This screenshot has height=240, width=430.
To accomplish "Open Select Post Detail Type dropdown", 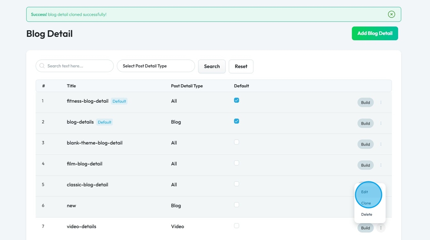I will [156, 66].
